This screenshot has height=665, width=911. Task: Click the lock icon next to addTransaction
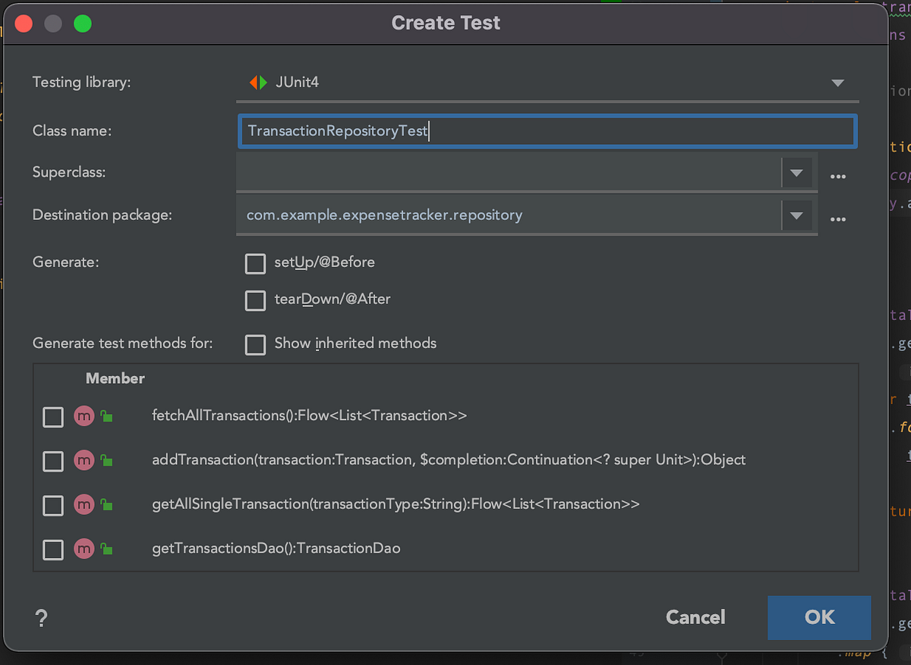coord(107,460)
